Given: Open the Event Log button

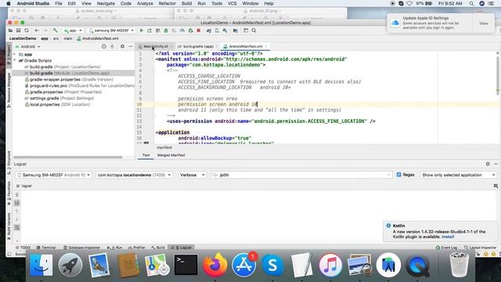Looking at the screenshot, I should [x=446, y=248].
